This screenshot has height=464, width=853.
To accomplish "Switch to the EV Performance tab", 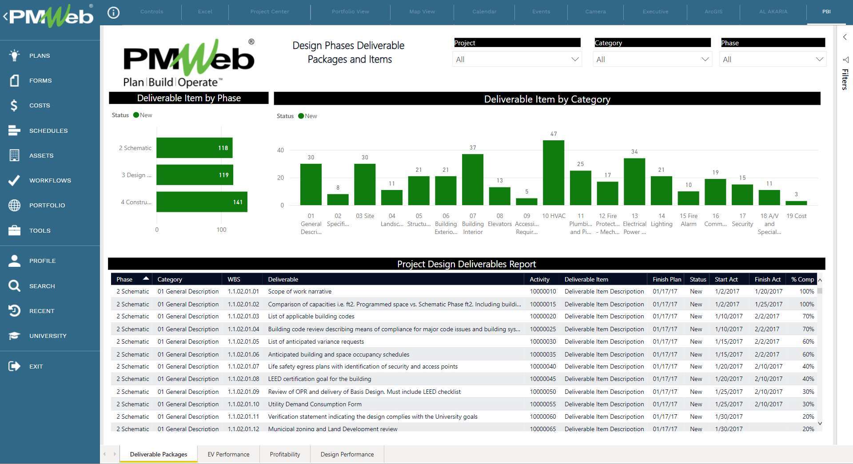I will (228, 454).
